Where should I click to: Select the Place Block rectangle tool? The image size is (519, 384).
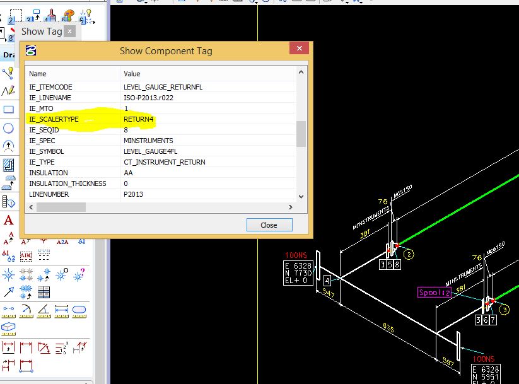[8, 110]
